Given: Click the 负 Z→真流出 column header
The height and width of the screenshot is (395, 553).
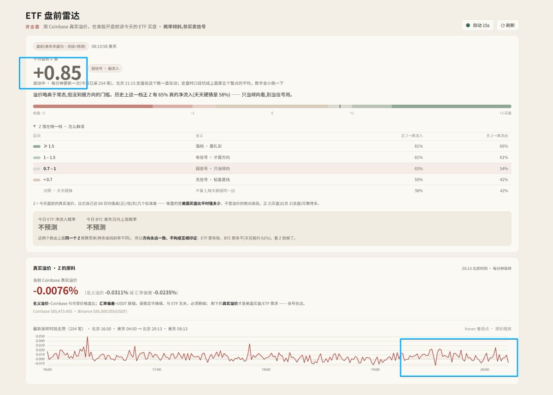Looking at the screenshot, I should pyautogui.click(x=497, y=136).
